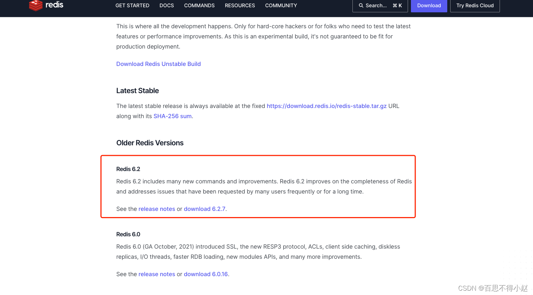Click the Redis 6.0 subheading
Screen dimensions: 533x295
pos(128,234)
